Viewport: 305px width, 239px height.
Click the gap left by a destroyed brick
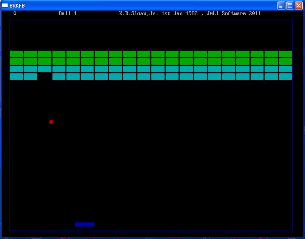(45, 76)
